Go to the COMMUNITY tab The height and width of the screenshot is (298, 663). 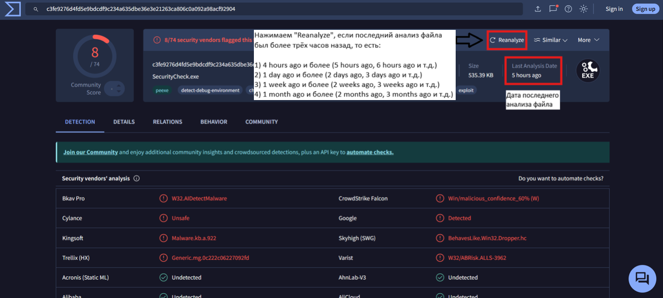262,122
